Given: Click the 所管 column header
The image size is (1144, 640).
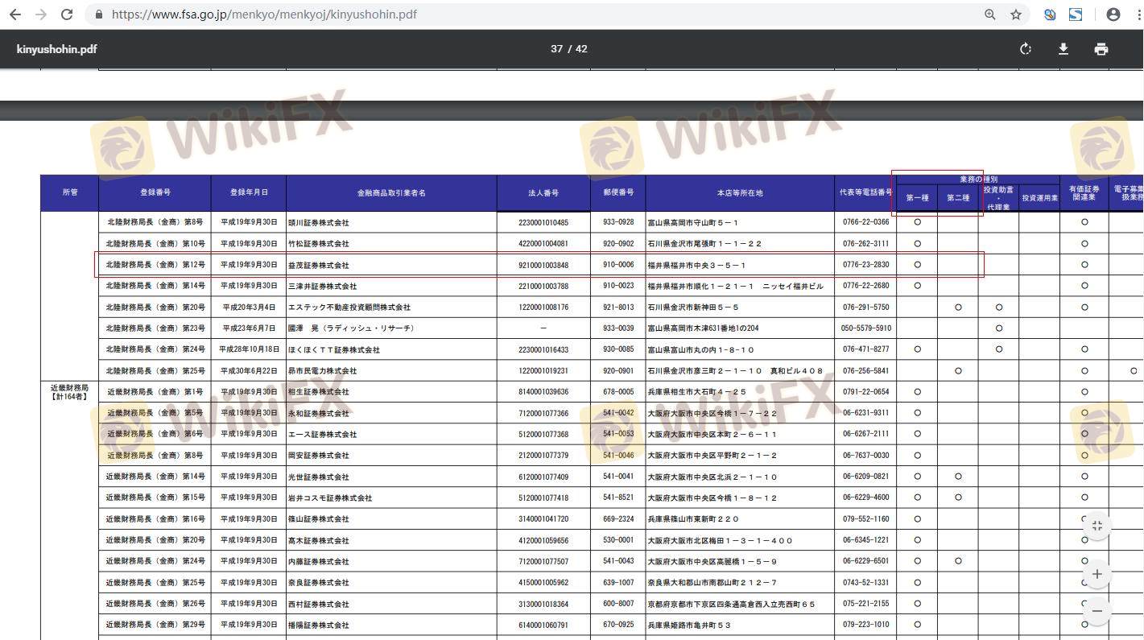Looking at the screenshot, I should 70,193.
